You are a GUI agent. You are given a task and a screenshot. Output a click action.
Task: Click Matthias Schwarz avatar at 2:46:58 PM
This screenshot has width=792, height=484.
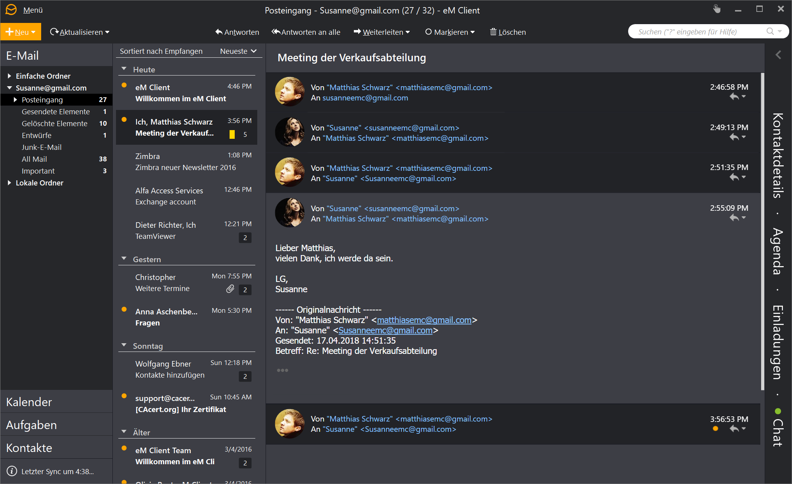pos(290,92)
